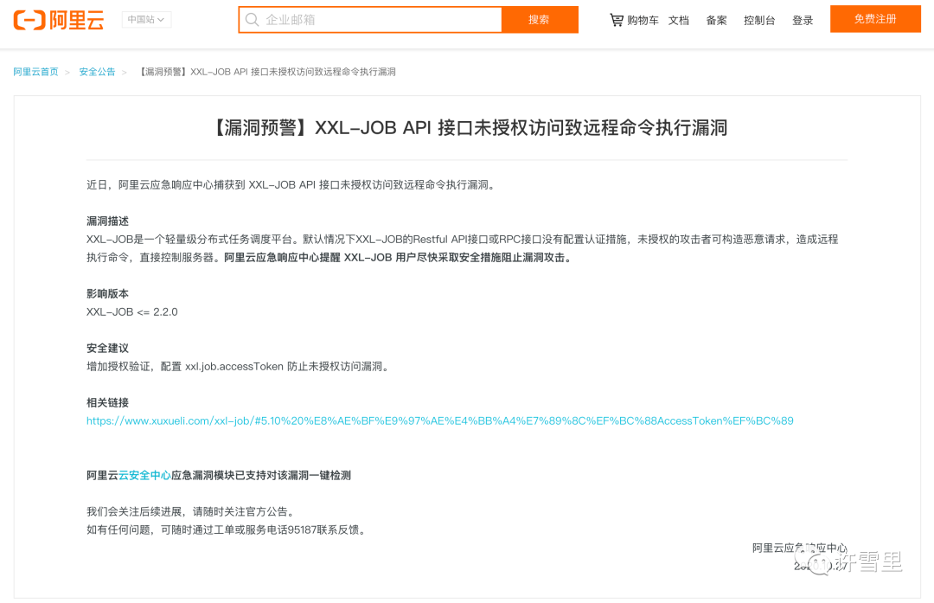Click the 相关链接 heading

coord(108,403)
